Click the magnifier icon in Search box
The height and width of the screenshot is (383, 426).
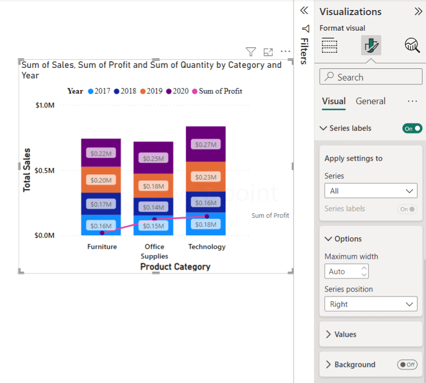tap(329, 76)
